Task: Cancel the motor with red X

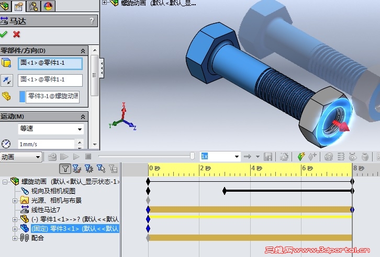Action: (16, 34)
